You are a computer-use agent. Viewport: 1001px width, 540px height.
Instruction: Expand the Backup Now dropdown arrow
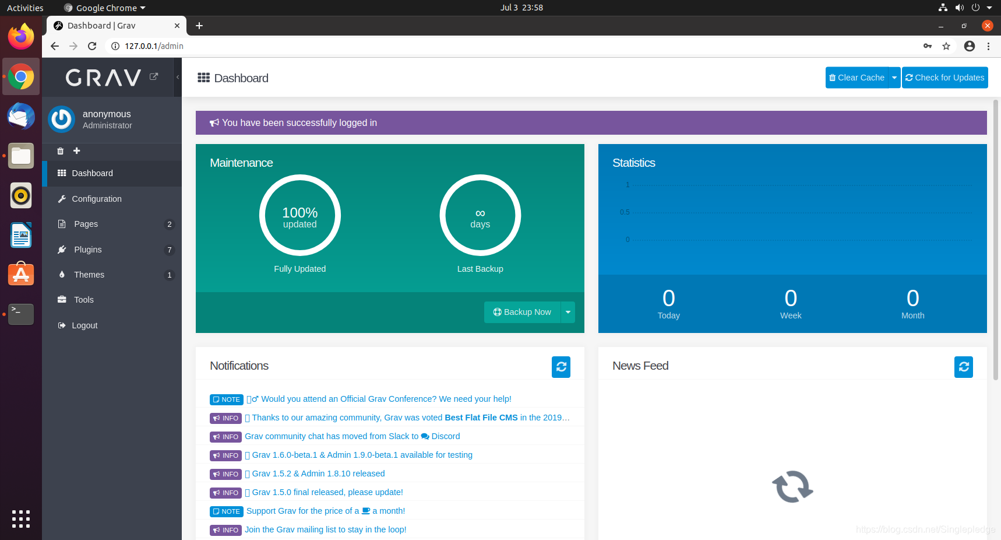click(x=568, y=312)
